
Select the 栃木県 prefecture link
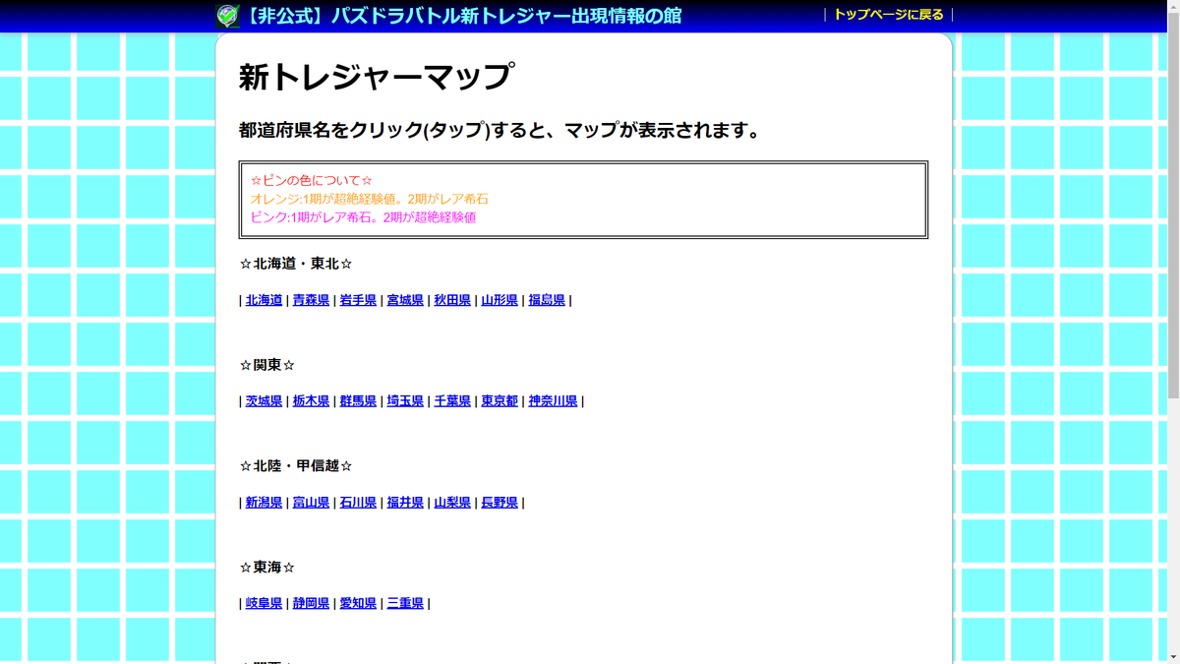click(311, 401)
